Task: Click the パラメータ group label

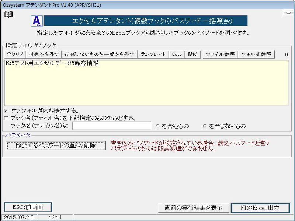Action: (x=18, y=135)
